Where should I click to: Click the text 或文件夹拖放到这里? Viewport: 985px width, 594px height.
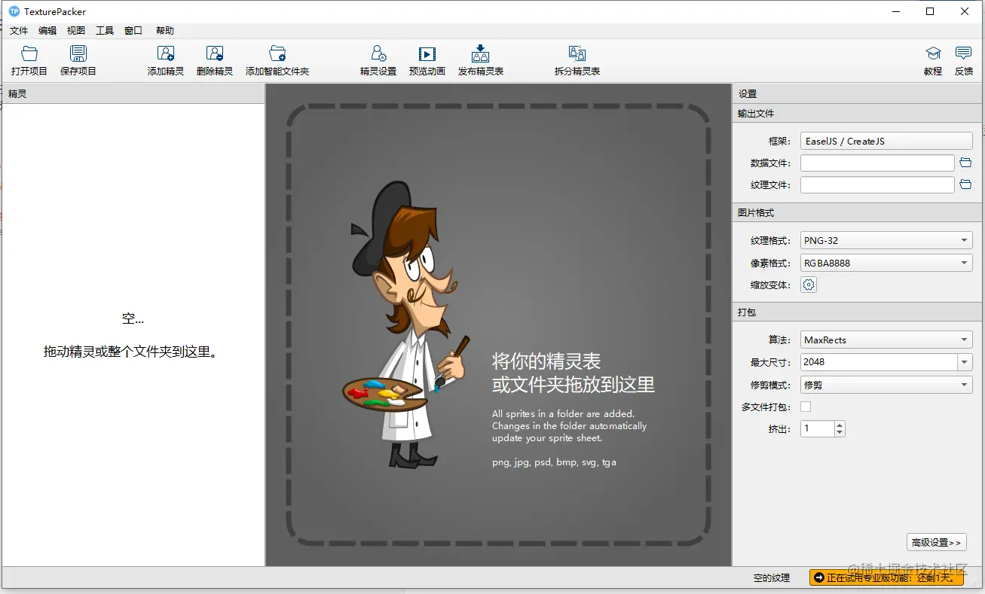pyautogui.click(x=574, y=385)
